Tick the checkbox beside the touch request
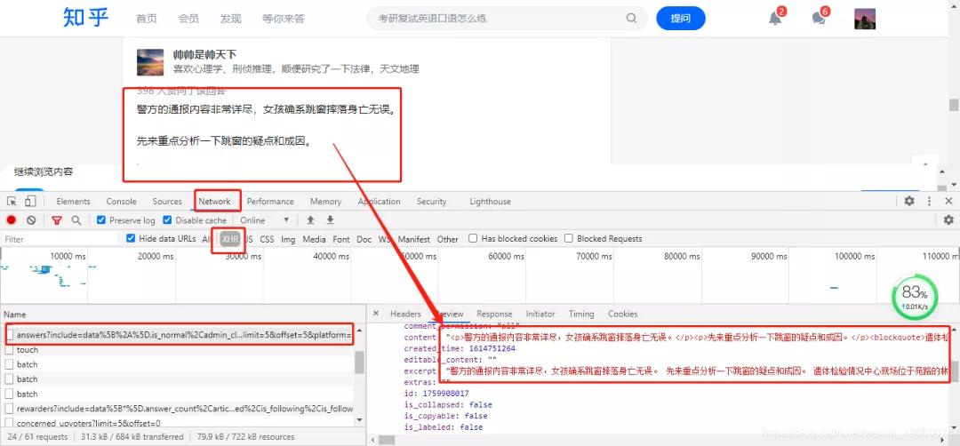 point(9,350)
